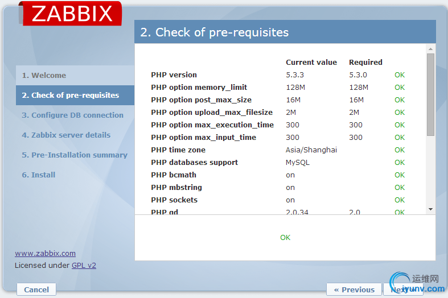Jump to the '6. Install' step
The height and width of the screenshot is (298, 448).
tap(39, 175)
